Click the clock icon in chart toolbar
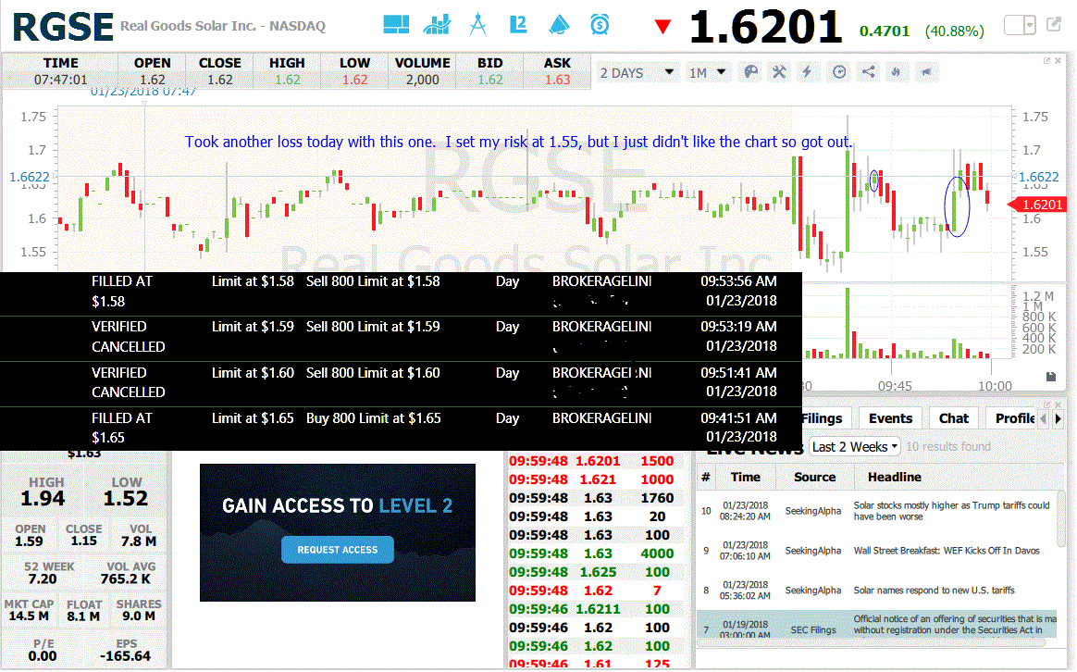Screen dimensions: 1077x672 coord(839,72)
